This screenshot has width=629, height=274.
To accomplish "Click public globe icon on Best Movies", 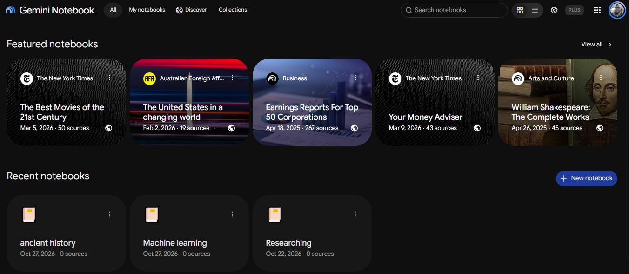I will [x=109, y=128].
